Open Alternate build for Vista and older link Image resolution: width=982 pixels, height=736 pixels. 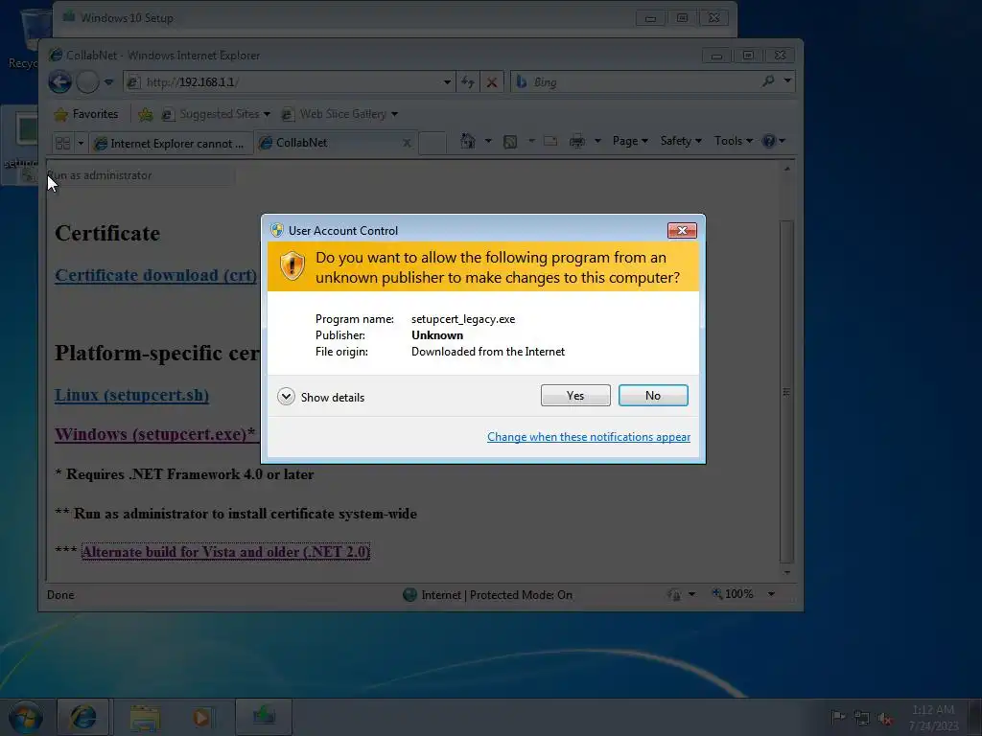click(x=225, y=551)
